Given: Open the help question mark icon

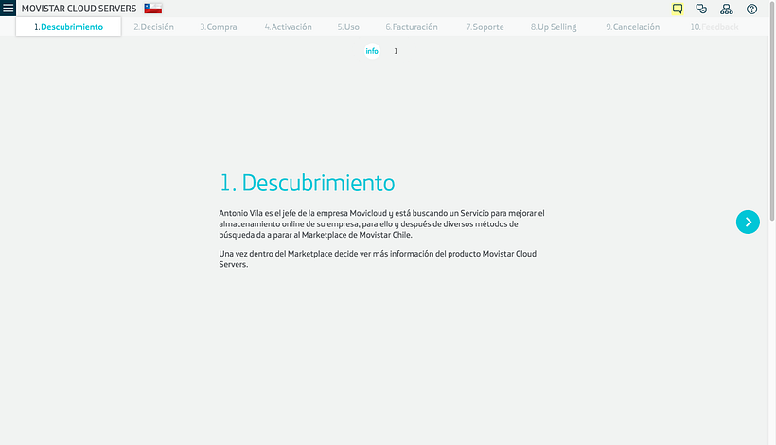Looking at the screenshot, I should [751, 9].
